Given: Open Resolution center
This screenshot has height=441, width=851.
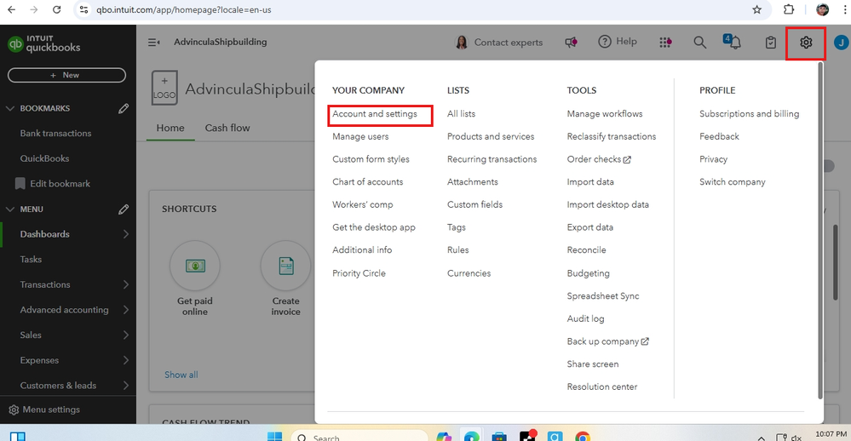Looking at the screenshot, I should [x=602, y=387].
